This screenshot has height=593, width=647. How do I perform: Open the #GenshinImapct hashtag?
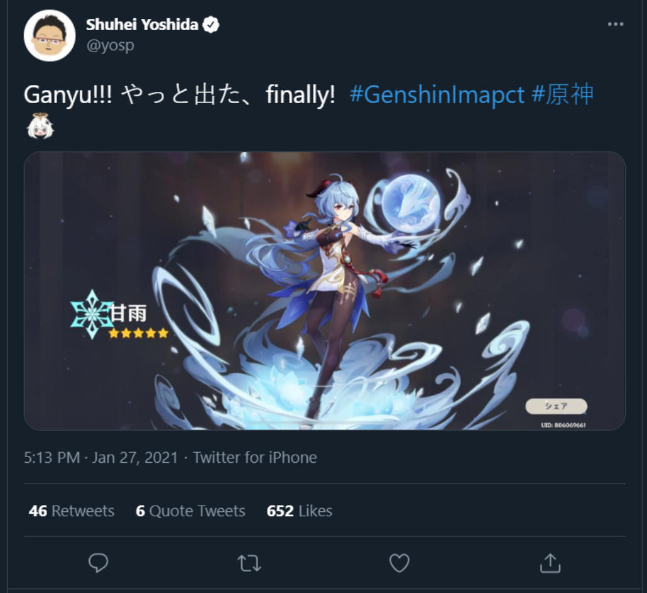coord(437,95)
